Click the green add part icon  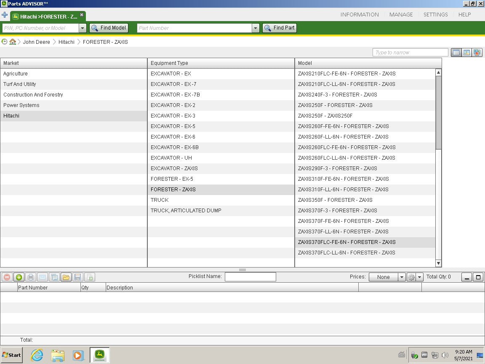(x=19, y=277)
